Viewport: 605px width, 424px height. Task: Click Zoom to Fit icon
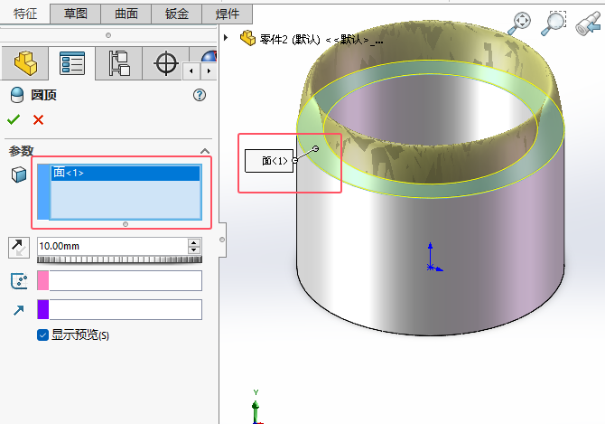519,24
